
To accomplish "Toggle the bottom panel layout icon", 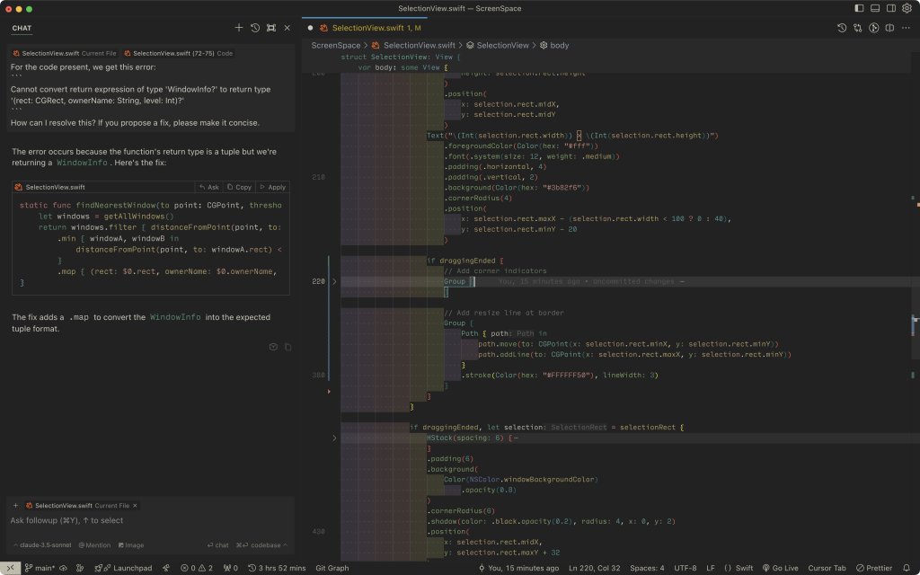I will coord(874,8).
